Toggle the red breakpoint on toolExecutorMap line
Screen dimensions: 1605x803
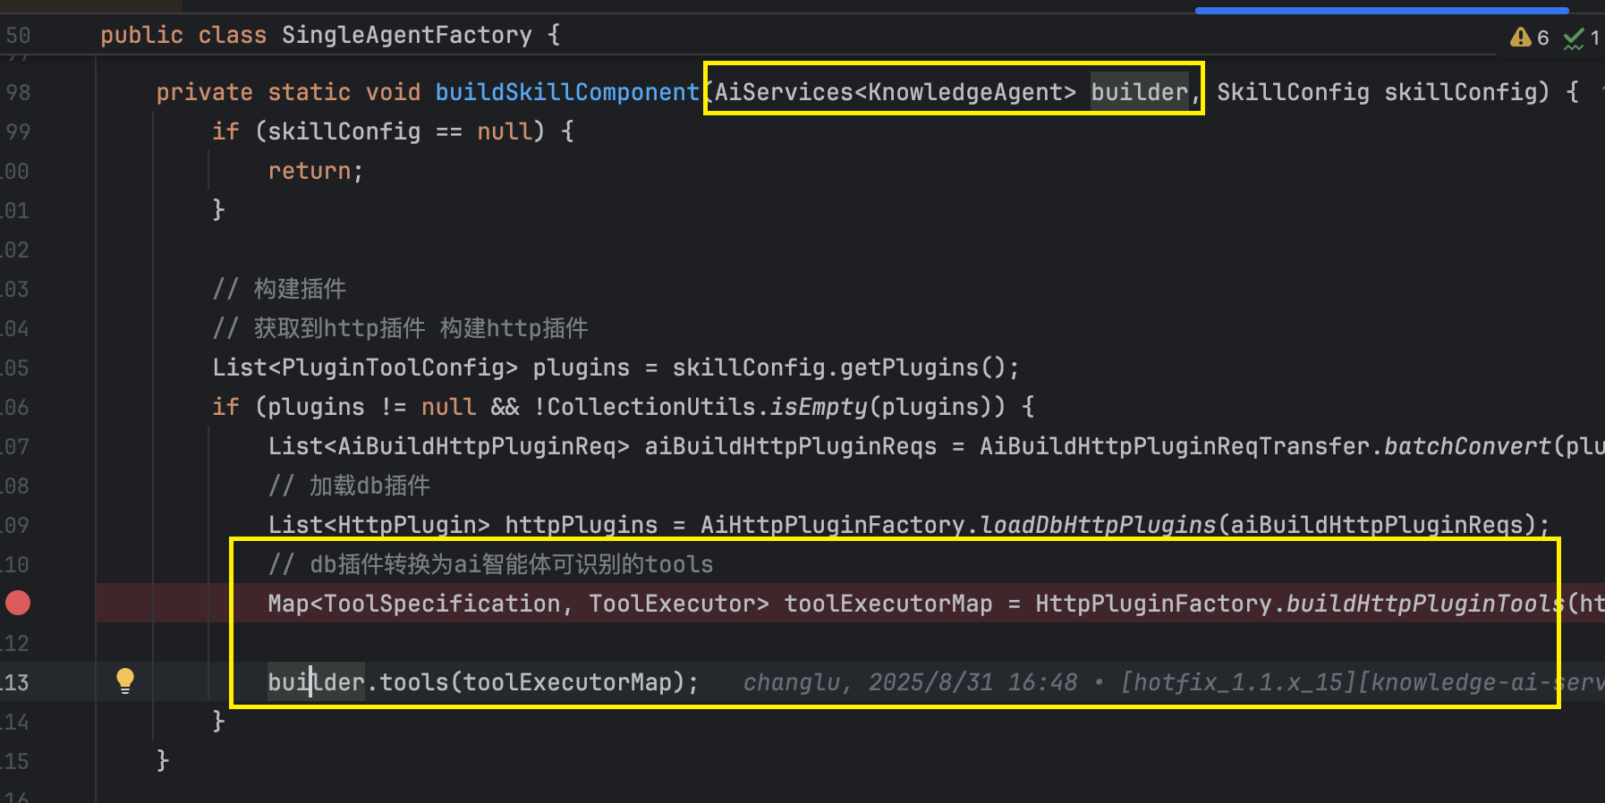[18, 604]
